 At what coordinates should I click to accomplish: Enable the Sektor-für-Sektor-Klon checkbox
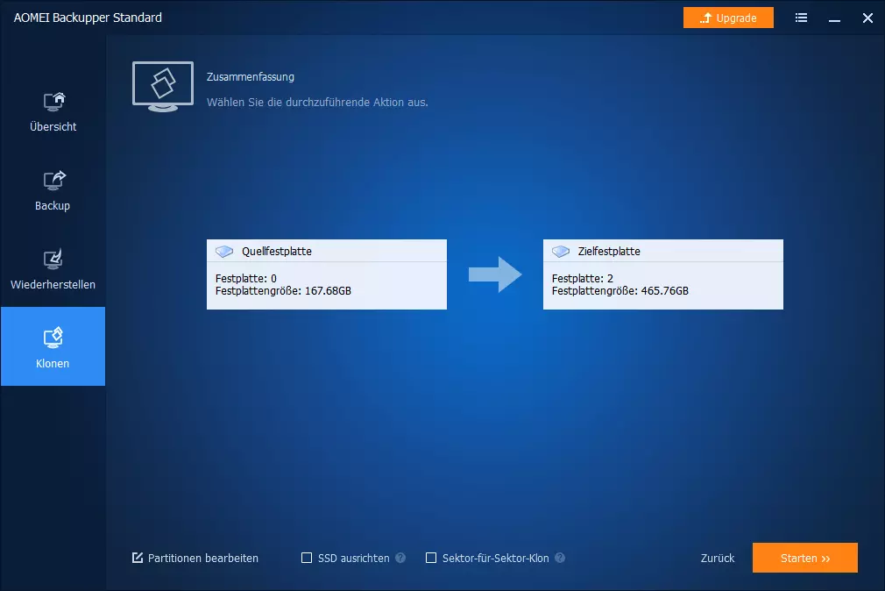[x=430, y=558]
